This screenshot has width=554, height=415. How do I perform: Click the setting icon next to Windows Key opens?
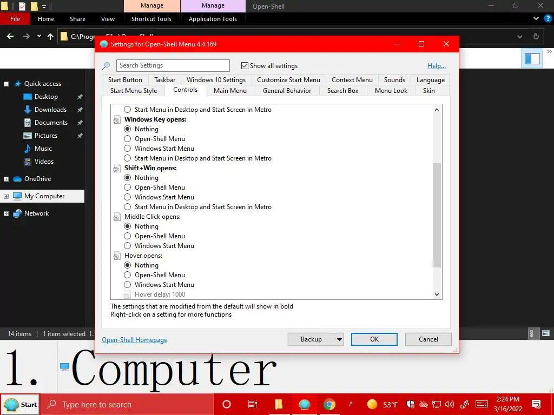(x=117, y=120)
